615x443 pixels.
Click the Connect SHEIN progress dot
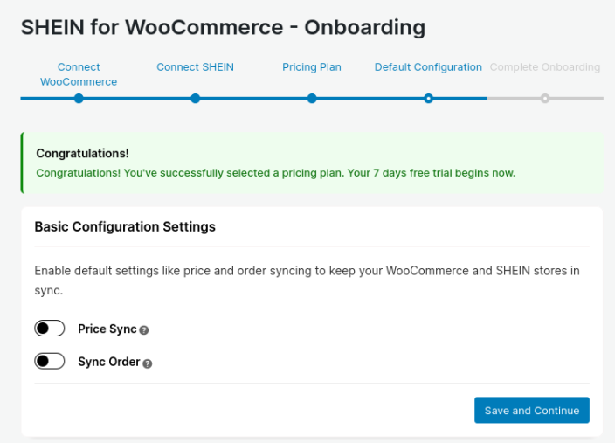pos(195,99)
